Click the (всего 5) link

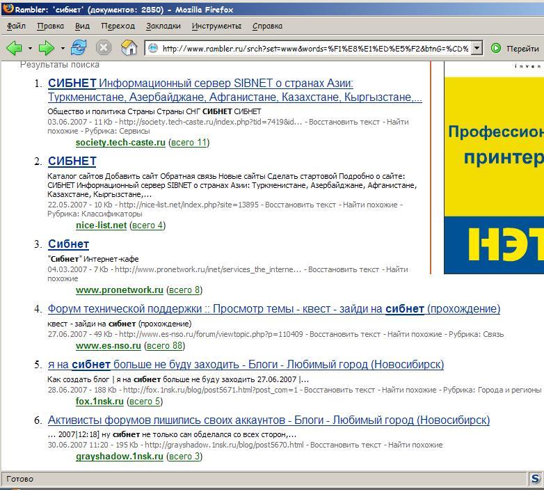145,402
